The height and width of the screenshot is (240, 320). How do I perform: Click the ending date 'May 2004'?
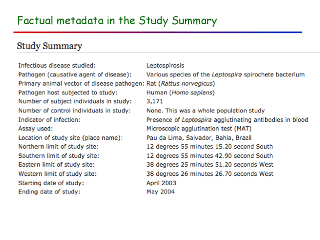(160, 192)
